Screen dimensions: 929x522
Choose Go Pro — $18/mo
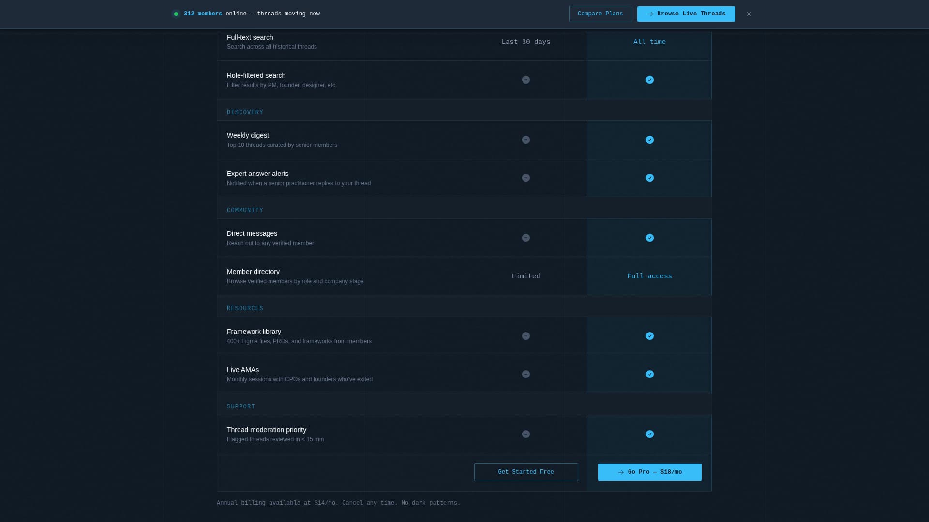[649, 472]
